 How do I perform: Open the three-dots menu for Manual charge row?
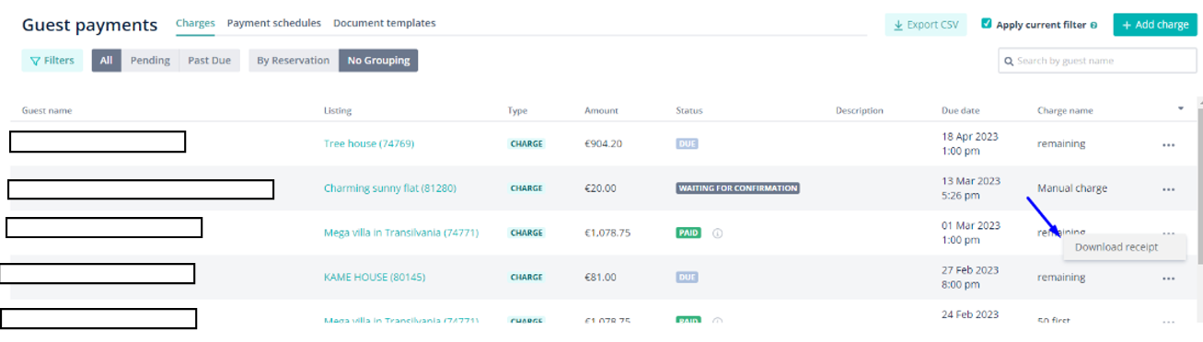(1168, 189)
